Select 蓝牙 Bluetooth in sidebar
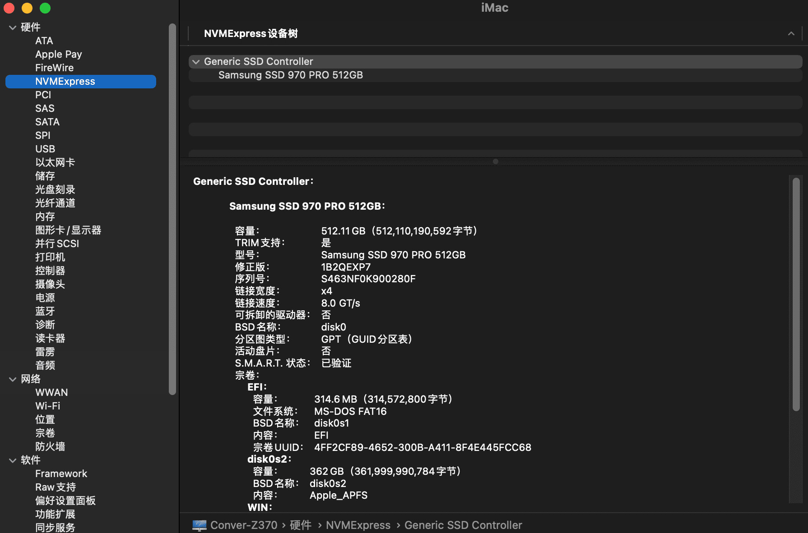This screenshot has width=808, height=533. pyautogui.click(x=45, y=312)
